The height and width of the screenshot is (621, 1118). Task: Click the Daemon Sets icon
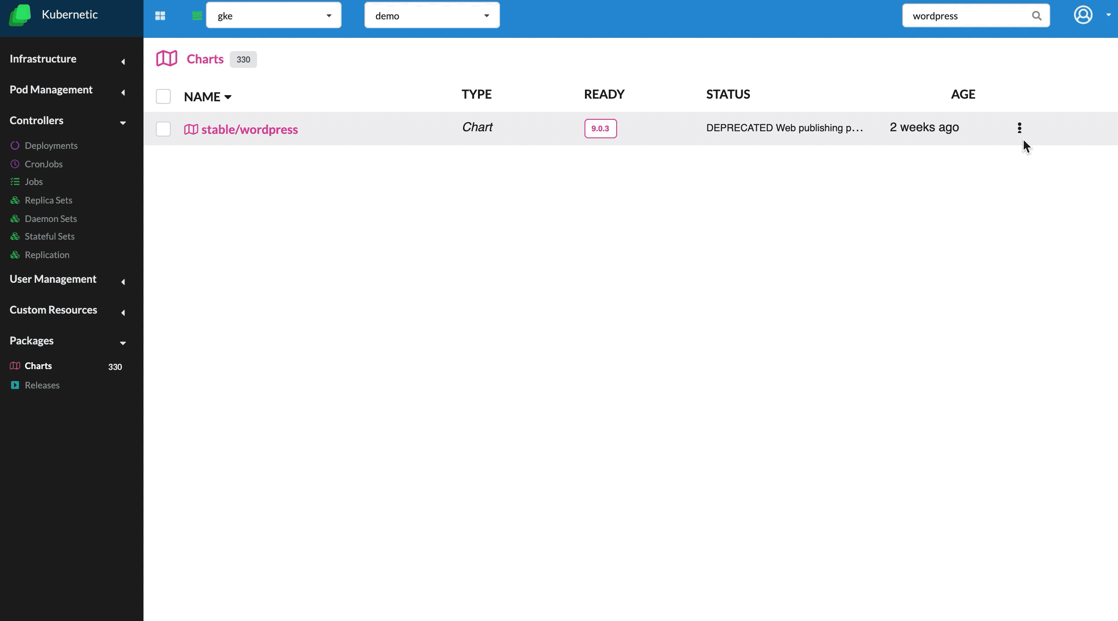pyautogui.click(x=15, y=218)
